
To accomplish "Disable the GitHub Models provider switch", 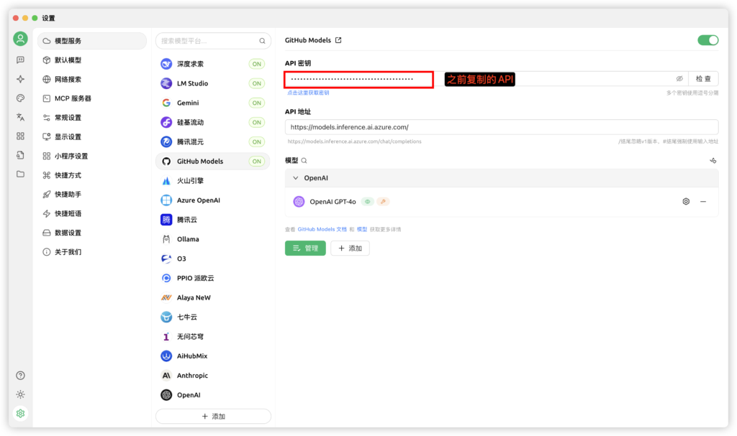I will (x=708, y=40).
